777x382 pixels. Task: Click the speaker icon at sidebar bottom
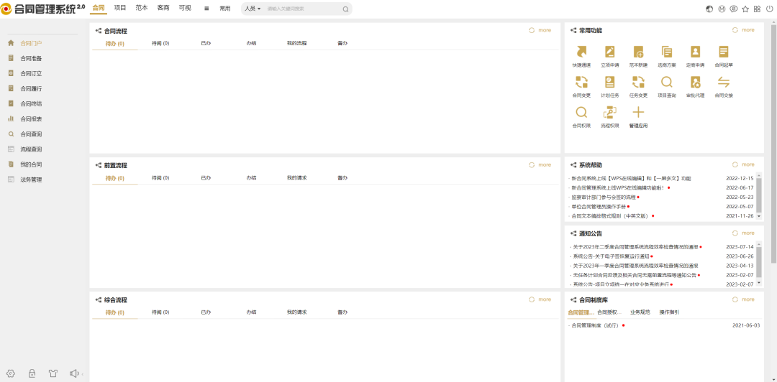[x=73, y=373]
